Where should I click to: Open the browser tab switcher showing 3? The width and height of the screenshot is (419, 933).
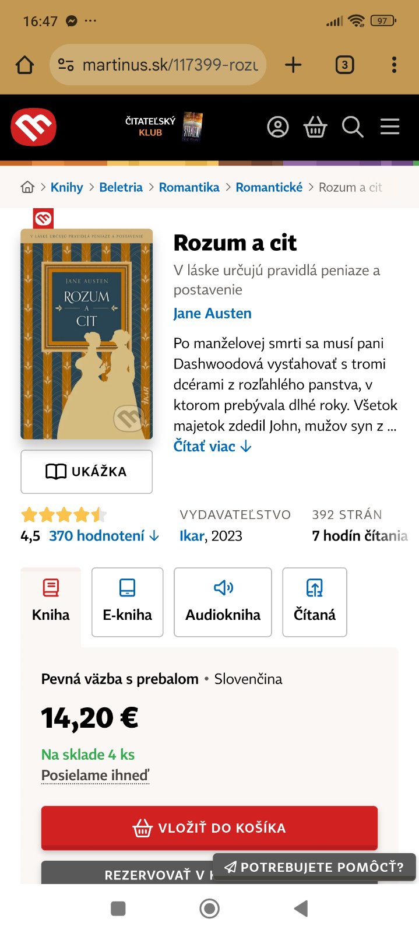(344, 65)
